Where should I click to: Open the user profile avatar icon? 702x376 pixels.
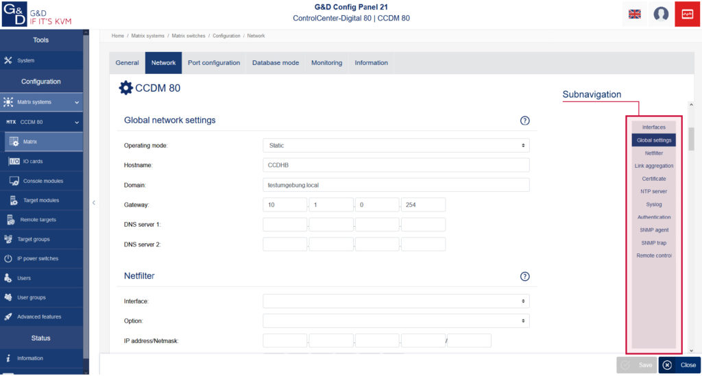(661, 14)
